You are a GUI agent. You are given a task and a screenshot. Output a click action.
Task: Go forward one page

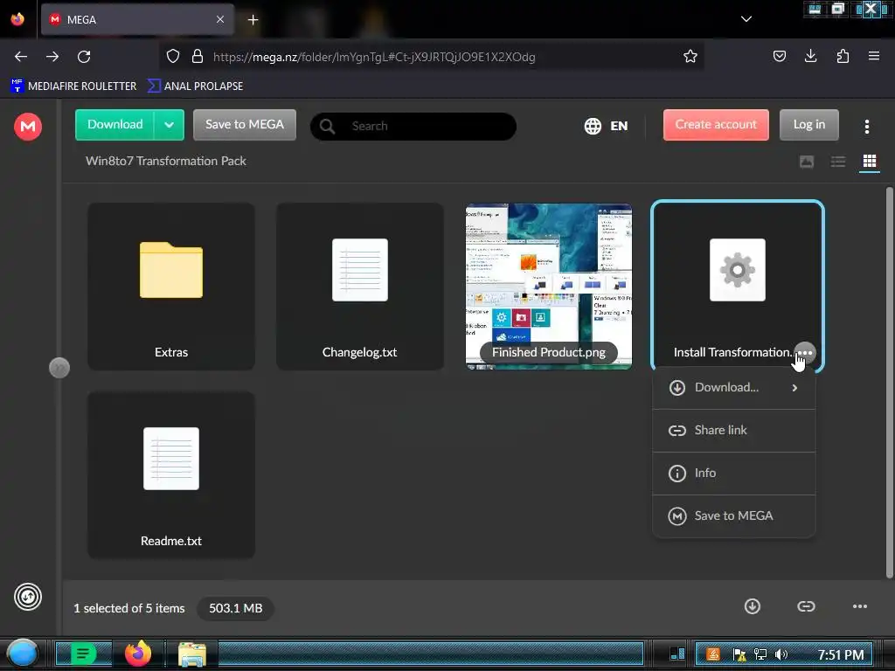(x=52, y=57)
